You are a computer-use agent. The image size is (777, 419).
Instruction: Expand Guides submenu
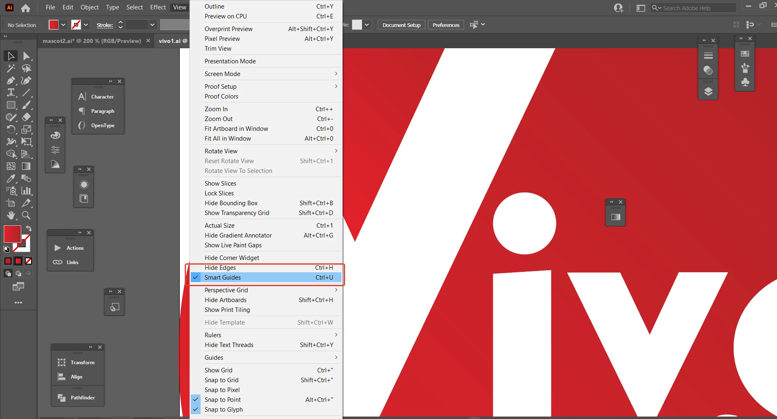(x=267, y=358)
